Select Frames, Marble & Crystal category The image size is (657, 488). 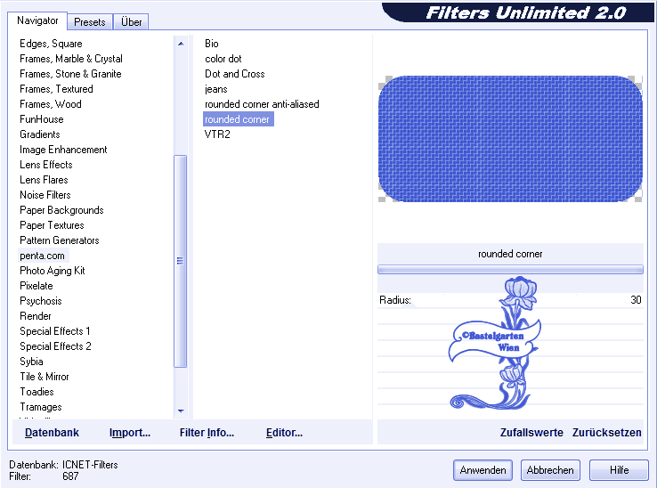pos(71,59)
